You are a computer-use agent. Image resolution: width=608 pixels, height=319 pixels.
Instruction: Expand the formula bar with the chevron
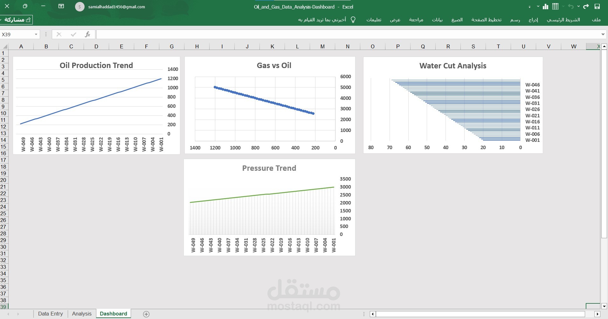(603, 34)
